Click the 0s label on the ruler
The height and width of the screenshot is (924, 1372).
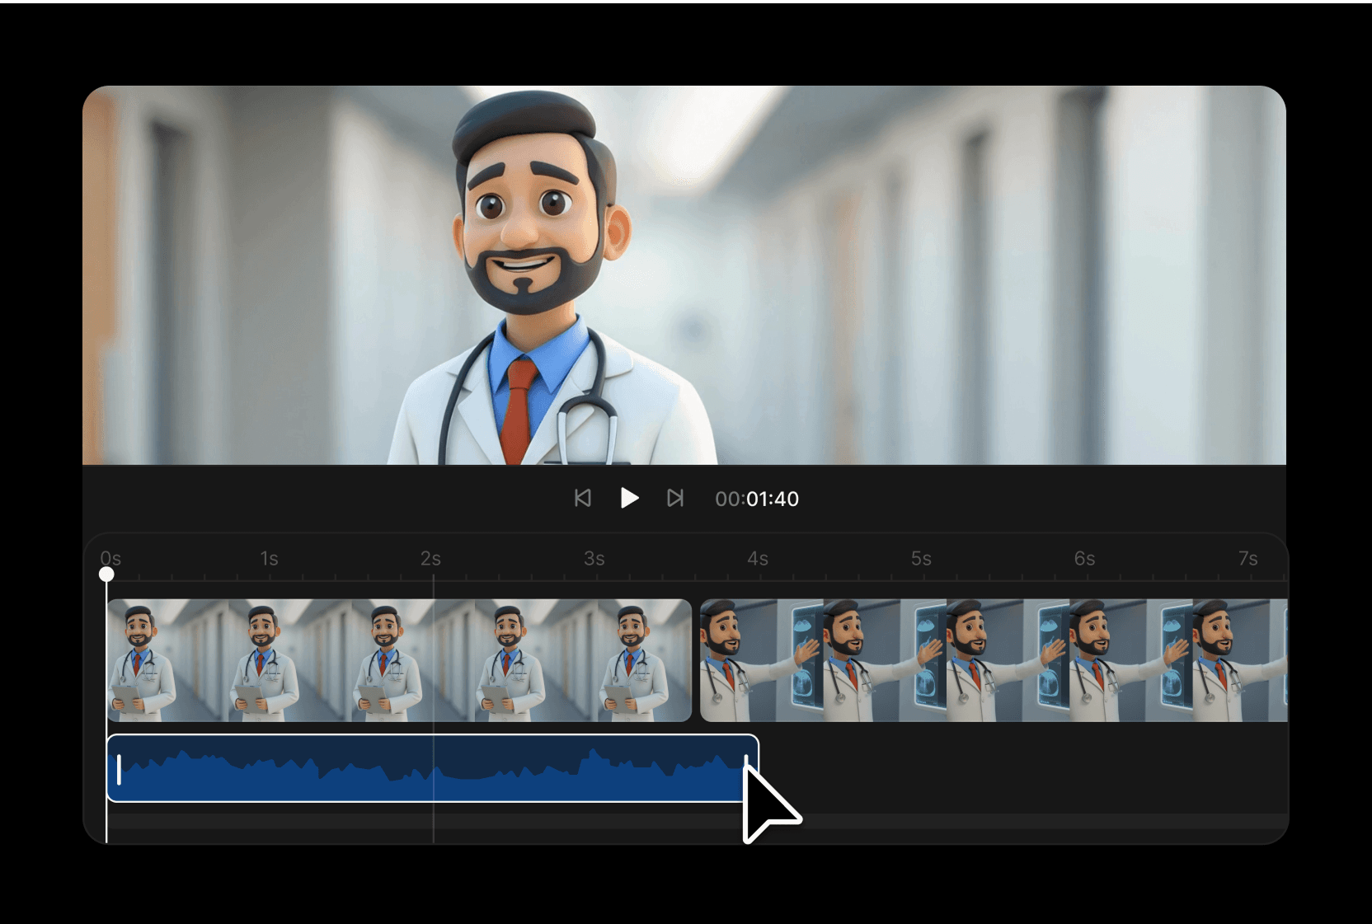111,558
